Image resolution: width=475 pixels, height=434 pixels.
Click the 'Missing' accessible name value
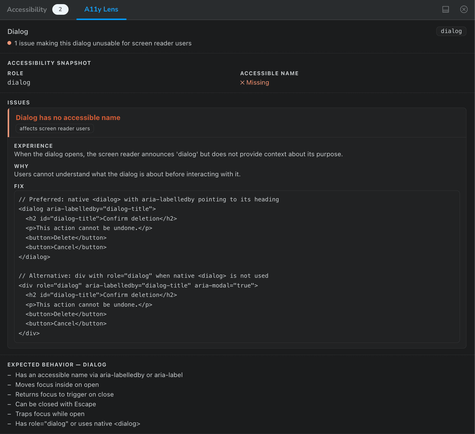click(258, 83)
